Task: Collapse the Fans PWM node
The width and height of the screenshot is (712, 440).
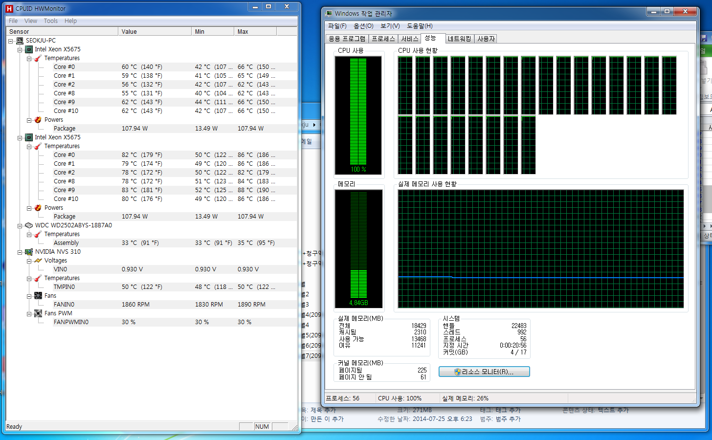Action: tap(29, 314)
